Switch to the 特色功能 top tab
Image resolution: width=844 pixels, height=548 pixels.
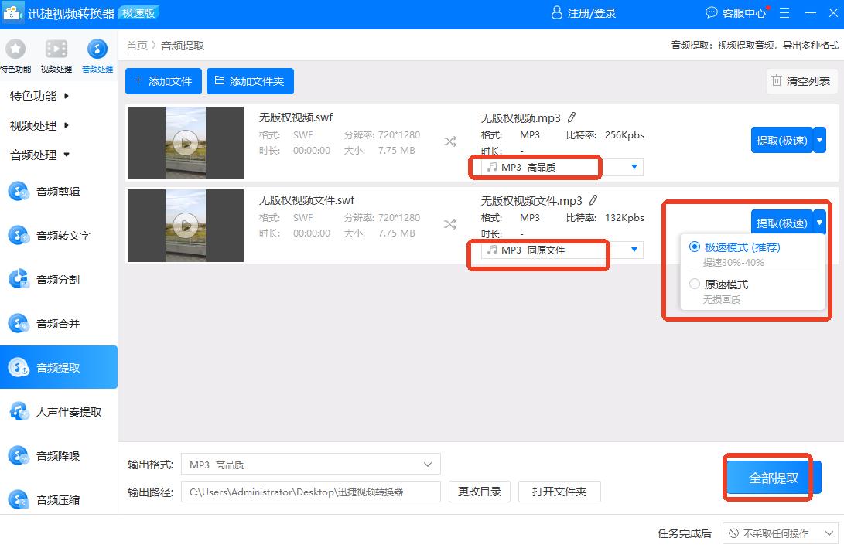tap(15, 54)
